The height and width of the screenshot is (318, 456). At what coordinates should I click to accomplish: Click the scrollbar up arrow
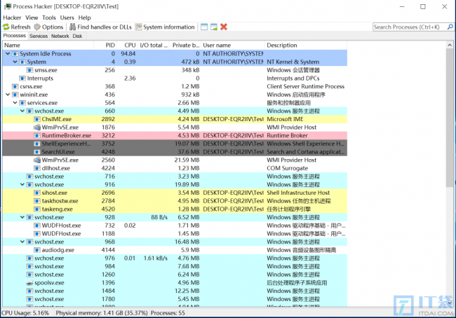click(450, 45)
